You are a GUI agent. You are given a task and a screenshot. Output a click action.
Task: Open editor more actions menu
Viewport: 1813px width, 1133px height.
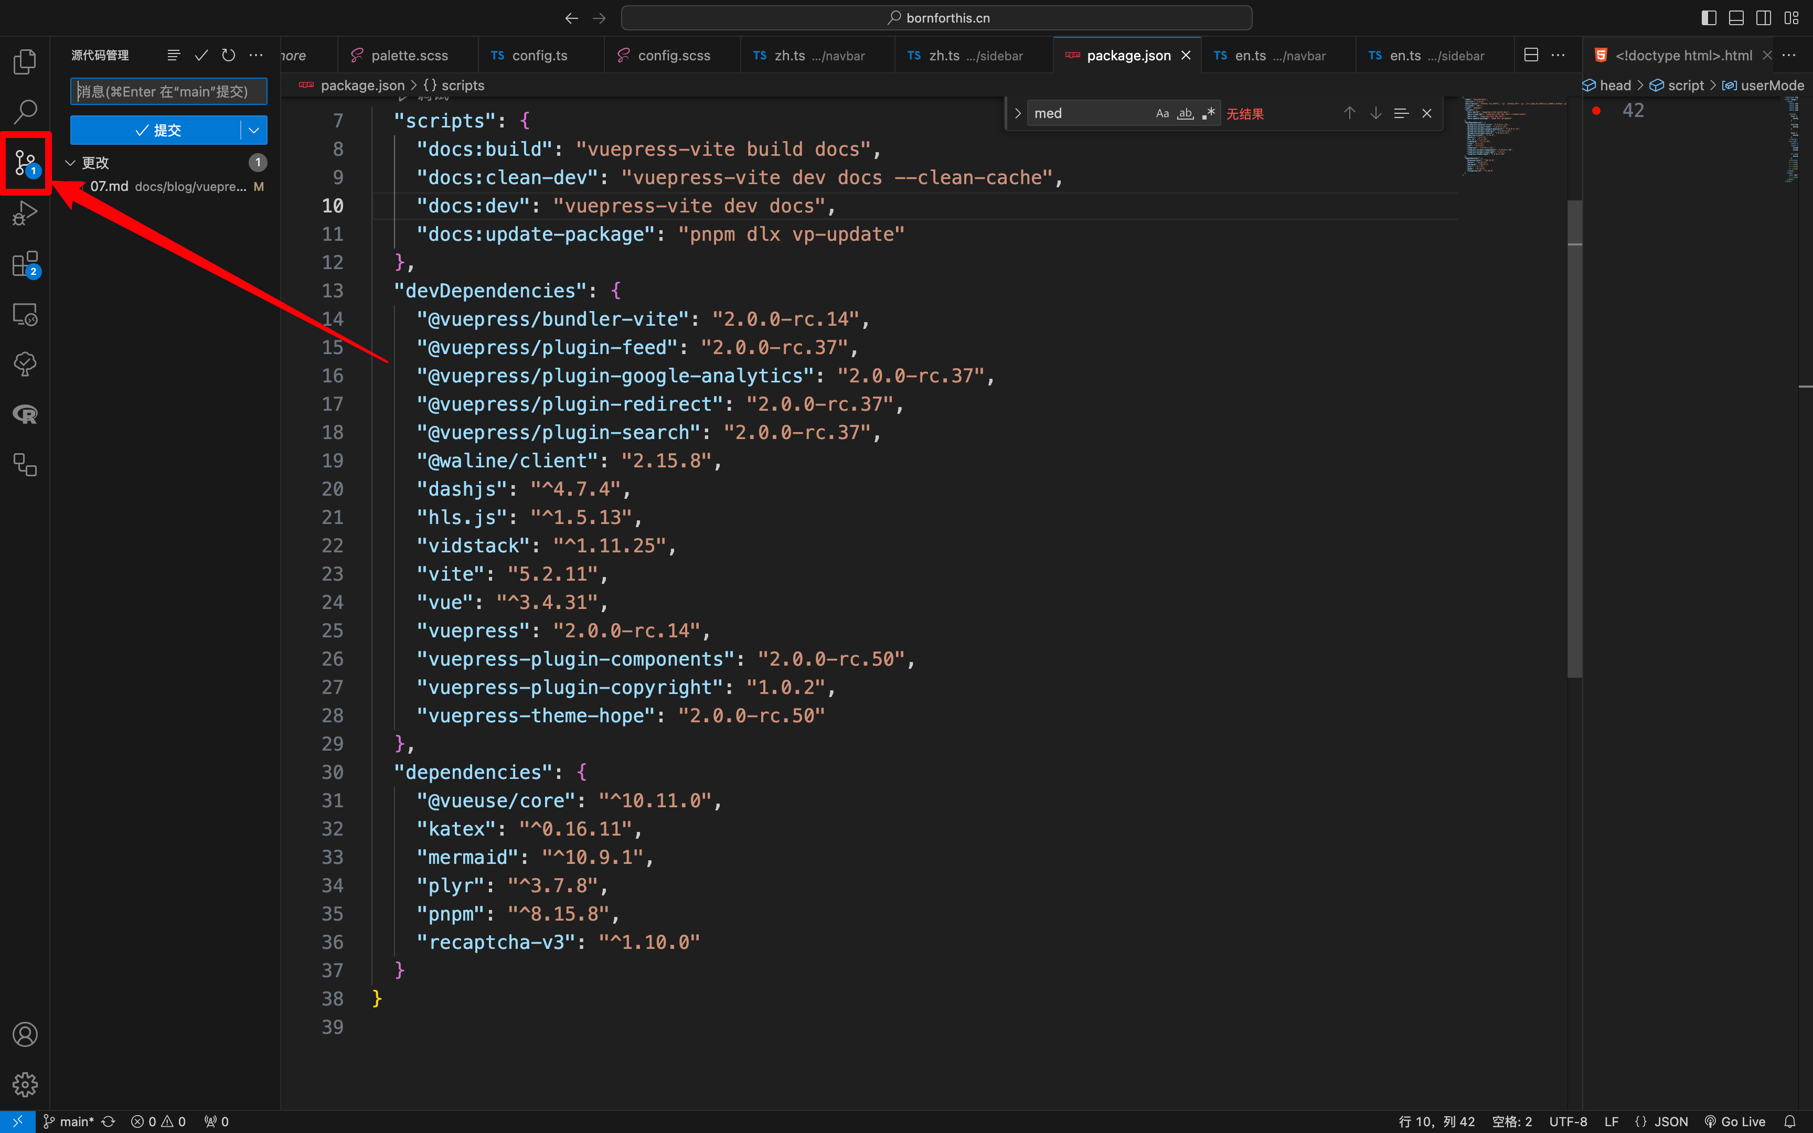pyautogui.click(x=1558, y=56)
